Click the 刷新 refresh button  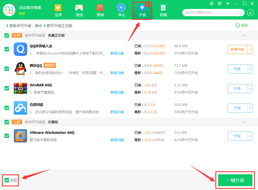pyautogui.click(x=242, y=25)
